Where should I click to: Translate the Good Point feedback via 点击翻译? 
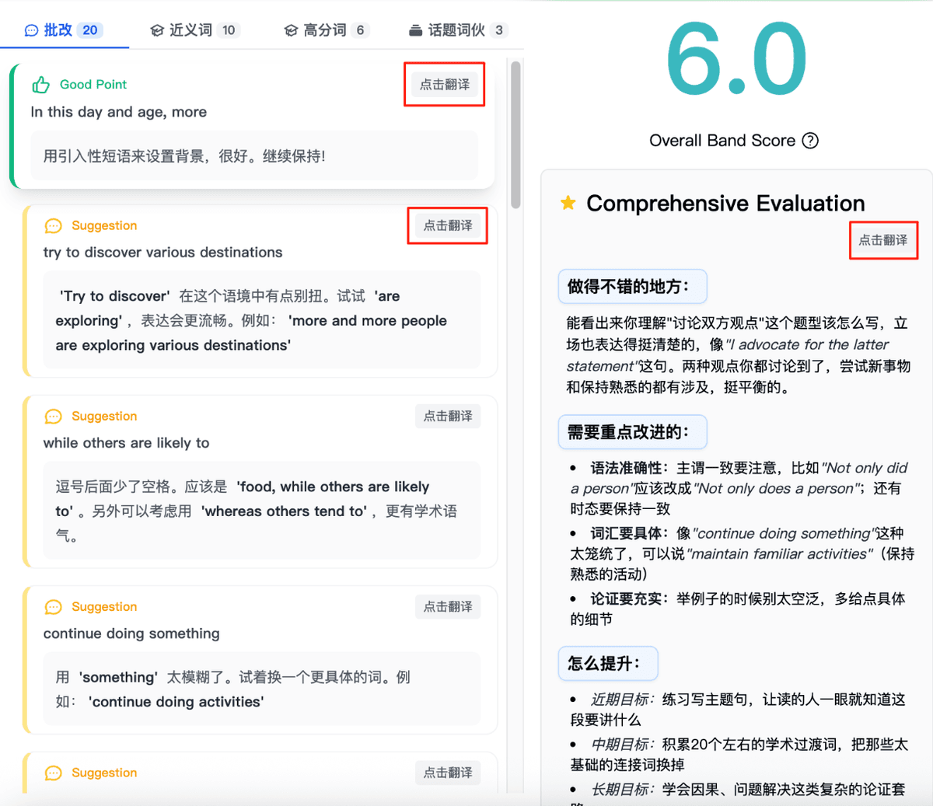pyautogui.click(x=444, y=85)
